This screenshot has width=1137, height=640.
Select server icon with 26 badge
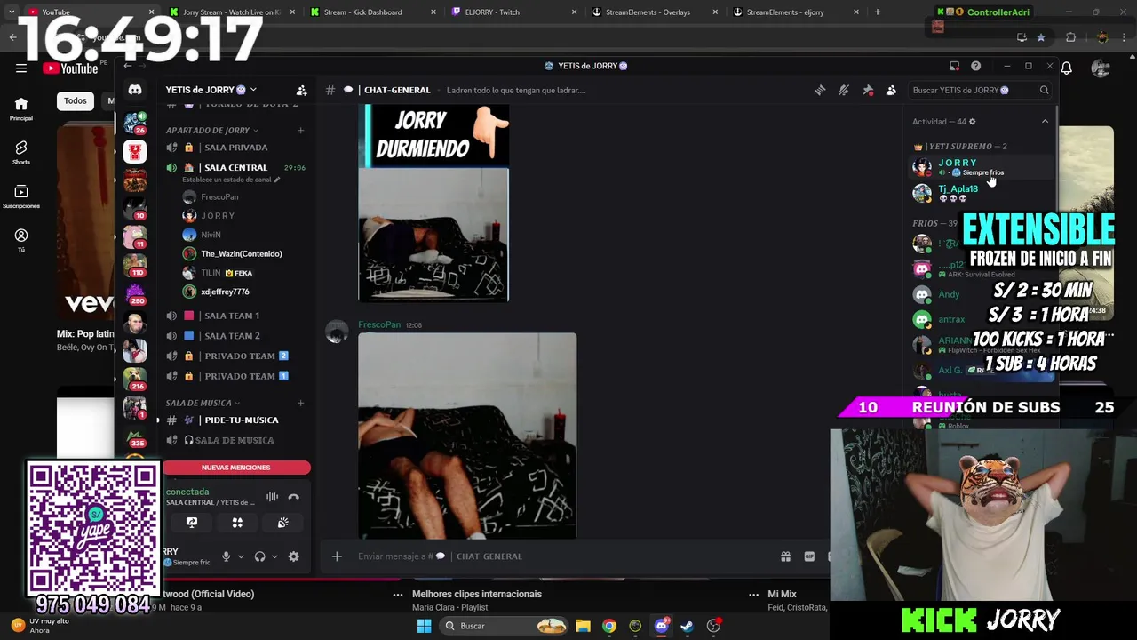[x=135, y=122]
